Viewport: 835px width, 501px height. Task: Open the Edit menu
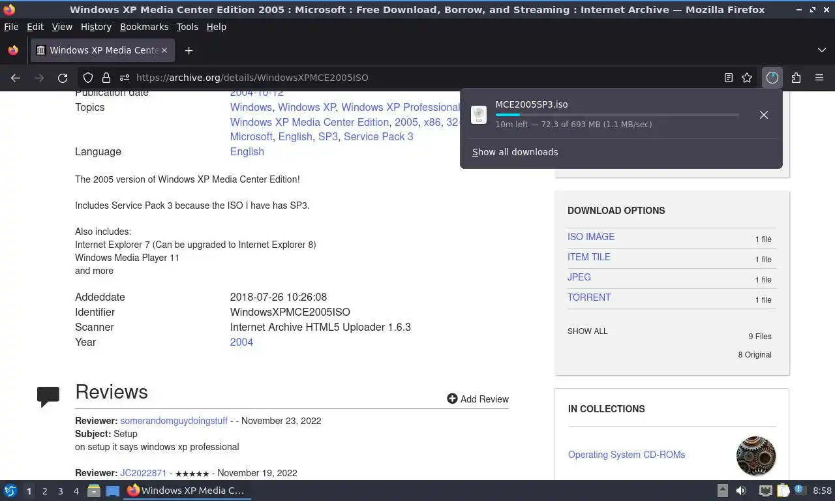tap(35, 27)
